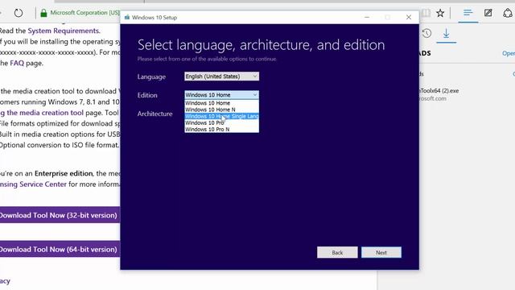This screenshot has width=515, height=290.
Task: Choose Windows 10 Pro N edition
Action: [221, 129]
